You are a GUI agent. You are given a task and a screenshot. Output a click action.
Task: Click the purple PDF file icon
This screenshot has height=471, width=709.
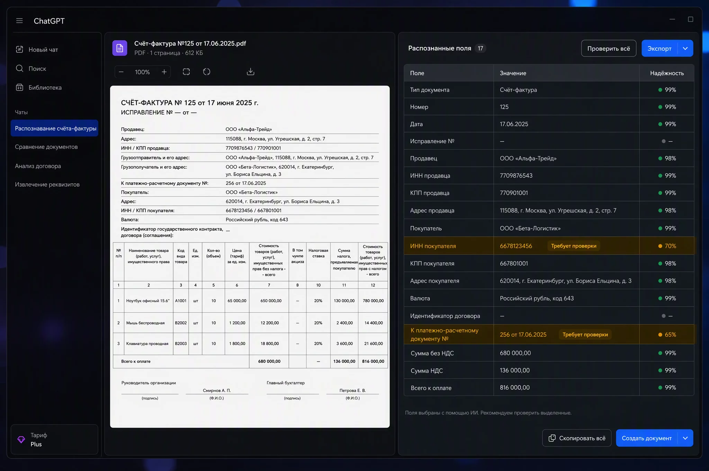pos(120,48)
